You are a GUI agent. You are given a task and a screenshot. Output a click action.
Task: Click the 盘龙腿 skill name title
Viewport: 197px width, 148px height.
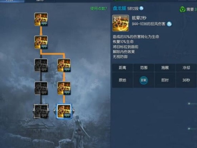(119, 9)
